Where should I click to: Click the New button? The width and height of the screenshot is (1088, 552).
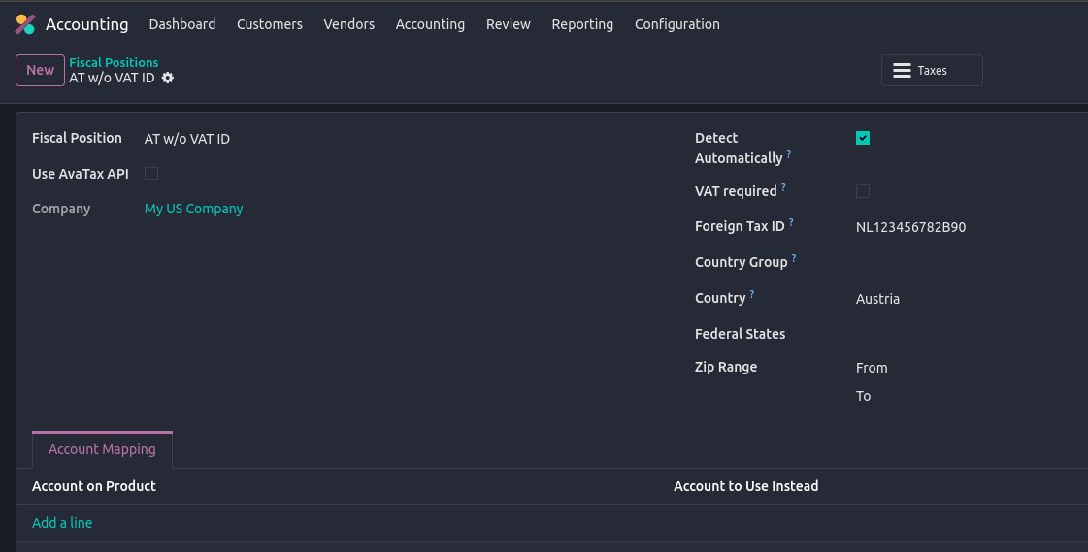tap(40, 70)
